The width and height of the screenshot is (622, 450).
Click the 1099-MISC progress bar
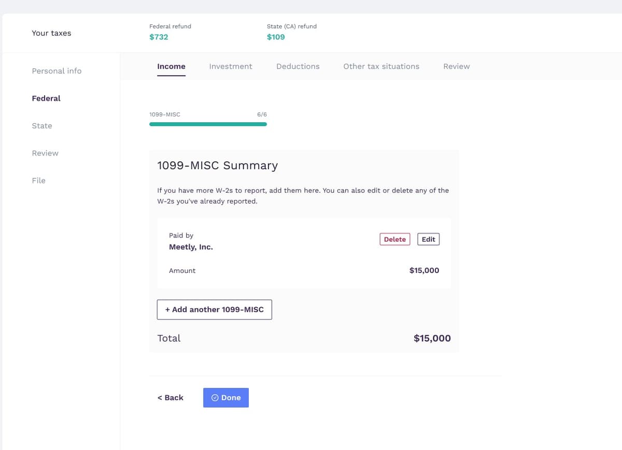click(208, 124)
